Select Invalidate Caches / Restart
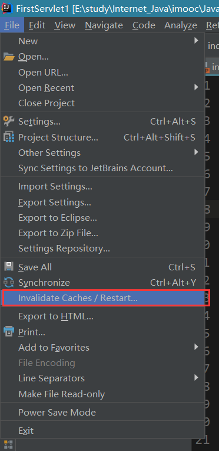The width and height of the screenshot is (219, 451). click(106, 298)
